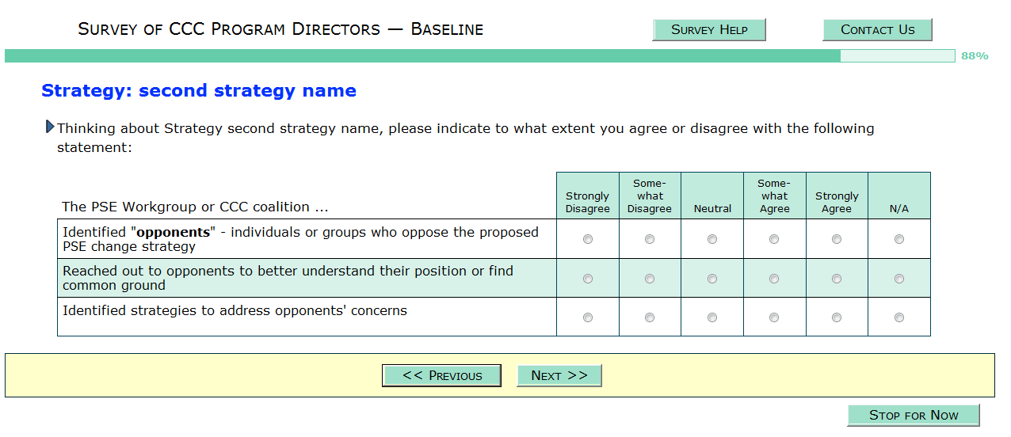
Task: Choose Somewhat Agree for Reached out to opponents
Action: (774, 279)
